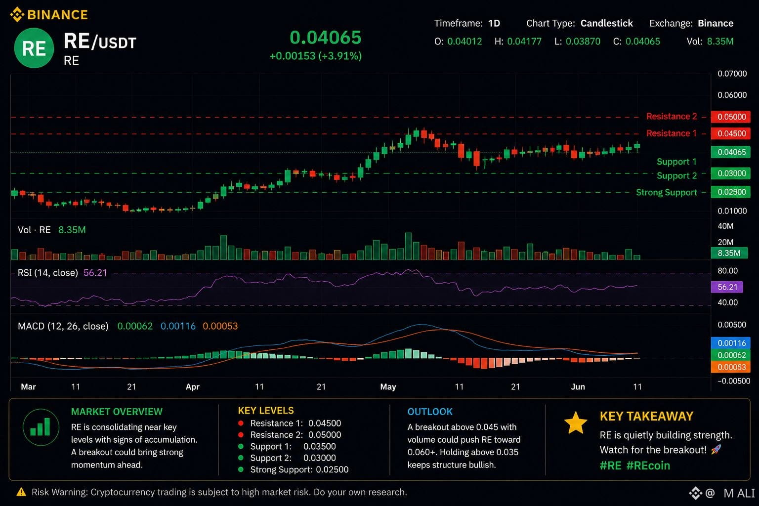Click the green dot beside Support 1 in Key Levels
The height and width of the screenshot is (506, 759).
[241, 446]
